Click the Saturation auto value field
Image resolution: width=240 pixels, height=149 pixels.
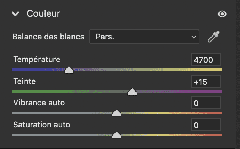pos(206,125)
